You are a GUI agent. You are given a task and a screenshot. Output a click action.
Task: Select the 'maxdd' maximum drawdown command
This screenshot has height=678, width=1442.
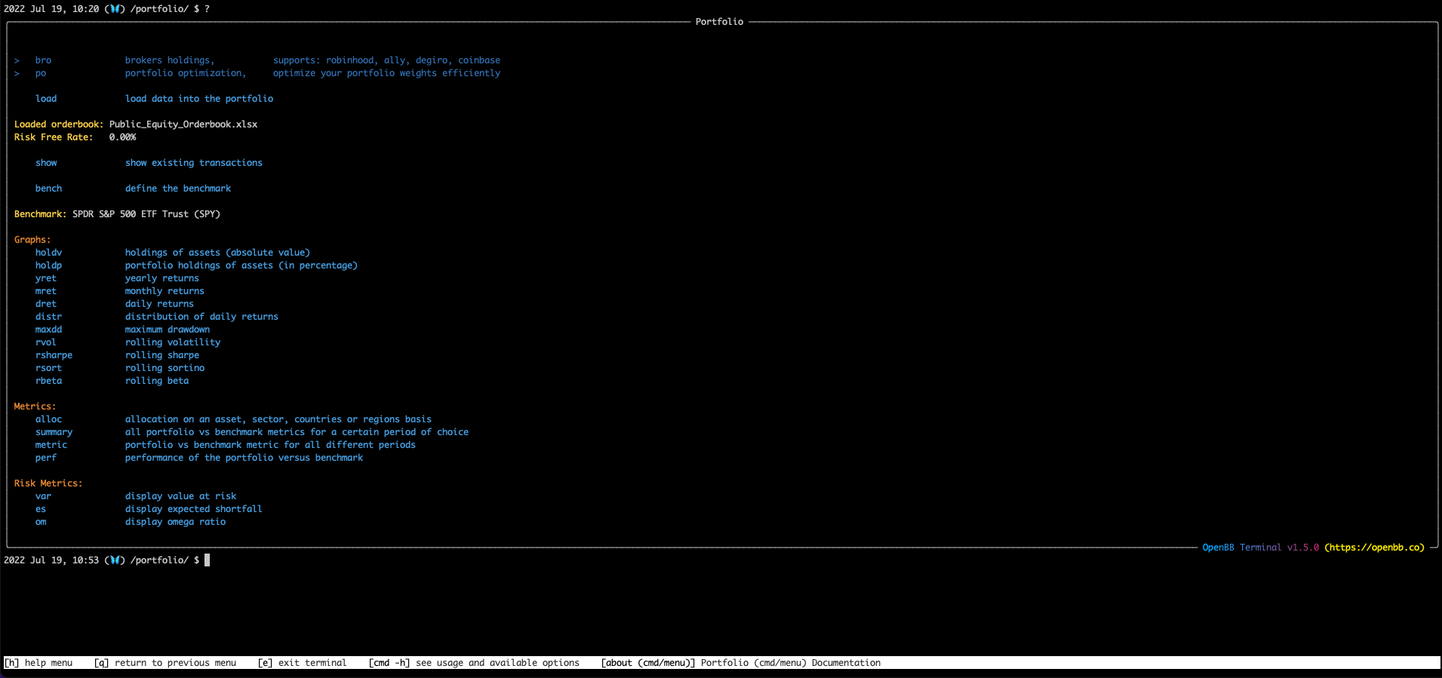48,330
